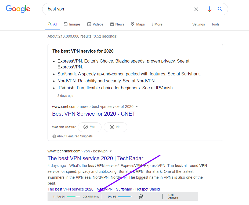Open search Settings

[x=199, y=24]
